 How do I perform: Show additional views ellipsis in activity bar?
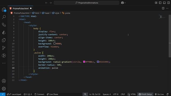4,63
